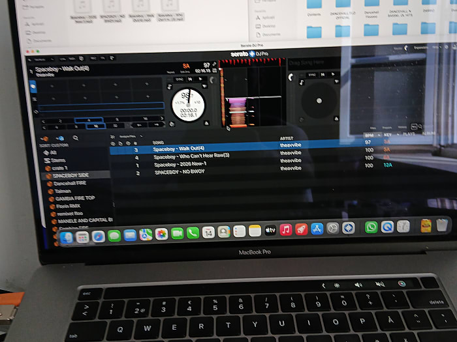This screenshot has height=342, width=457.
Task: Click the add smart crate icon
Action: click(60, 138)
